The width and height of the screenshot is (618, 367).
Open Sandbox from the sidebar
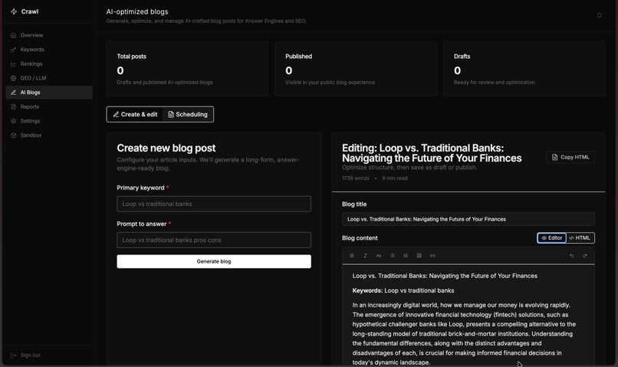[49, 135]
